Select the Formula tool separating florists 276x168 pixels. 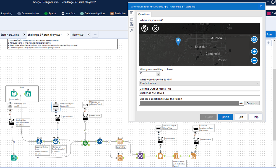coord(39,141)
